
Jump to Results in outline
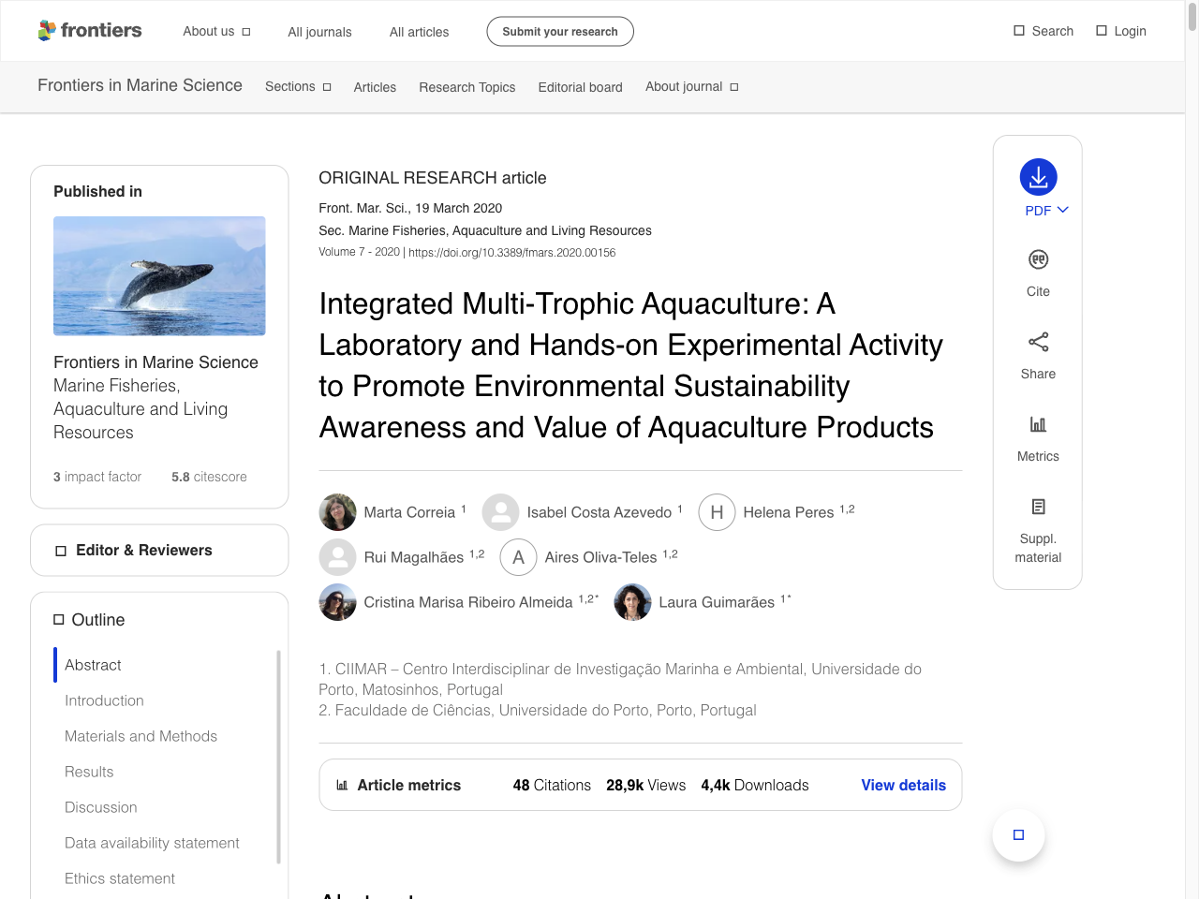pos(89,772)
